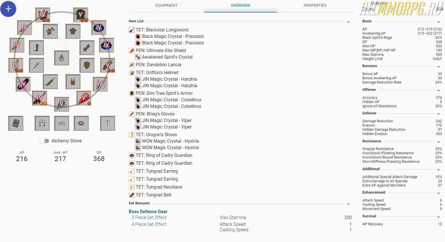Switch to the Equipment tab
445x242 pixels.
coord(166,5)
